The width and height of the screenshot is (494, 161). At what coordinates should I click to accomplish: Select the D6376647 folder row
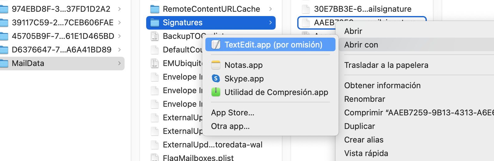click(x=61, y=50)
